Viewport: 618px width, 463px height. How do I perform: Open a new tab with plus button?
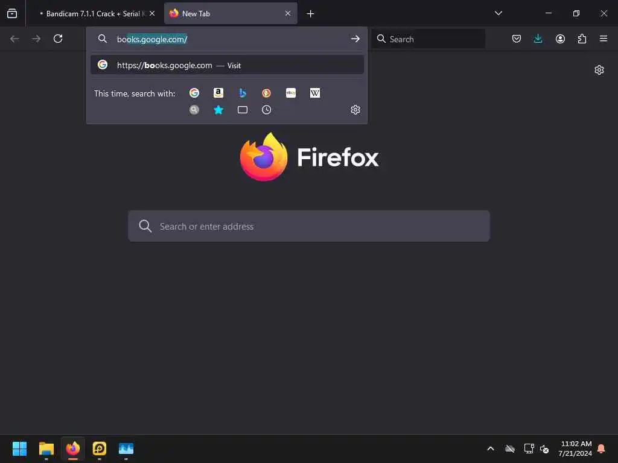click(x=311, y=14)
